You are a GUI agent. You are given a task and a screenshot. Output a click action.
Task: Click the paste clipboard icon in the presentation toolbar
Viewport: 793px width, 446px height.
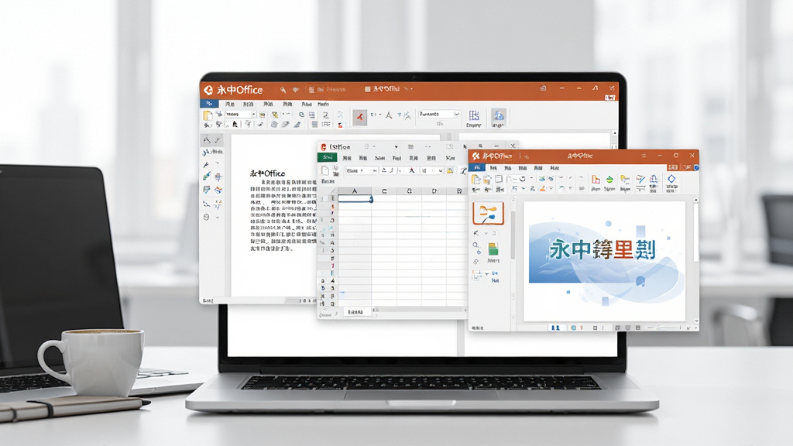[x=475, y=180]
